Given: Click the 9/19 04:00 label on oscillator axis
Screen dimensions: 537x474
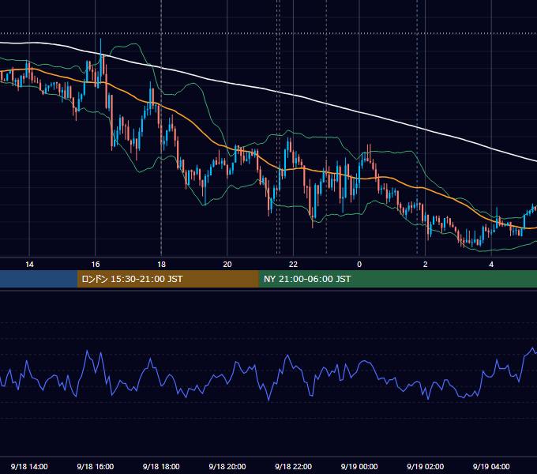Looking at the screenshot, I should [x=491, y=466].
